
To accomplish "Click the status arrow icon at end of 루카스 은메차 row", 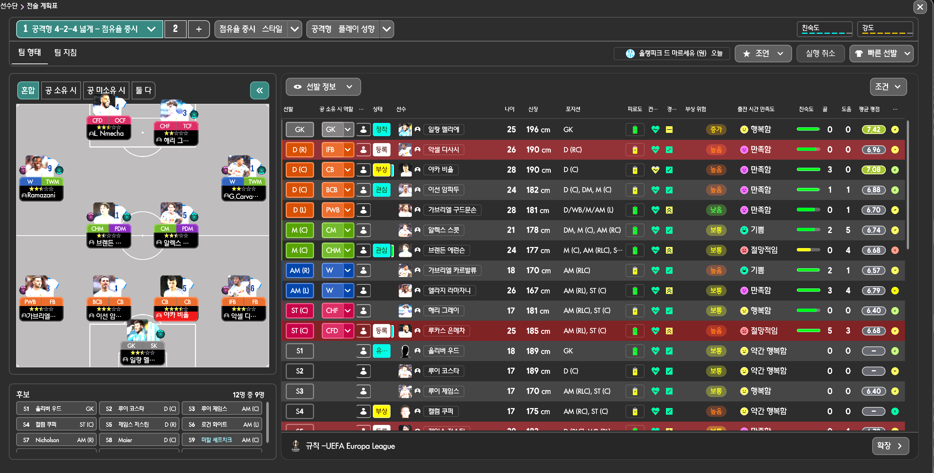I will tap(895, 331).
